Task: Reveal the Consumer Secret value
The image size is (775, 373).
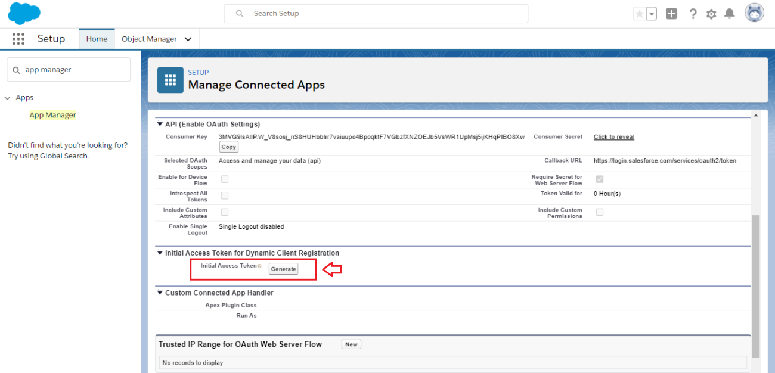Action: [613, 136]
